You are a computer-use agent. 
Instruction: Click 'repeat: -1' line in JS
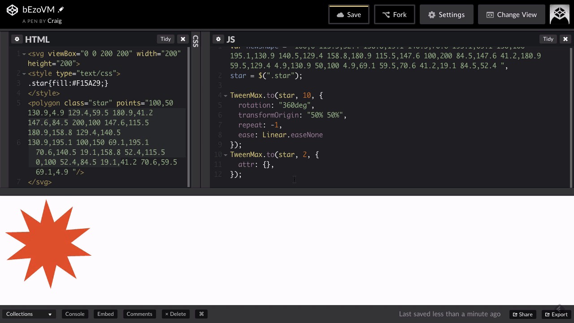click(x=260, y=125)
